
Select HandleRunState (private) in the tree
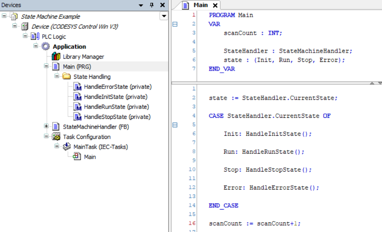click(116, 107)
